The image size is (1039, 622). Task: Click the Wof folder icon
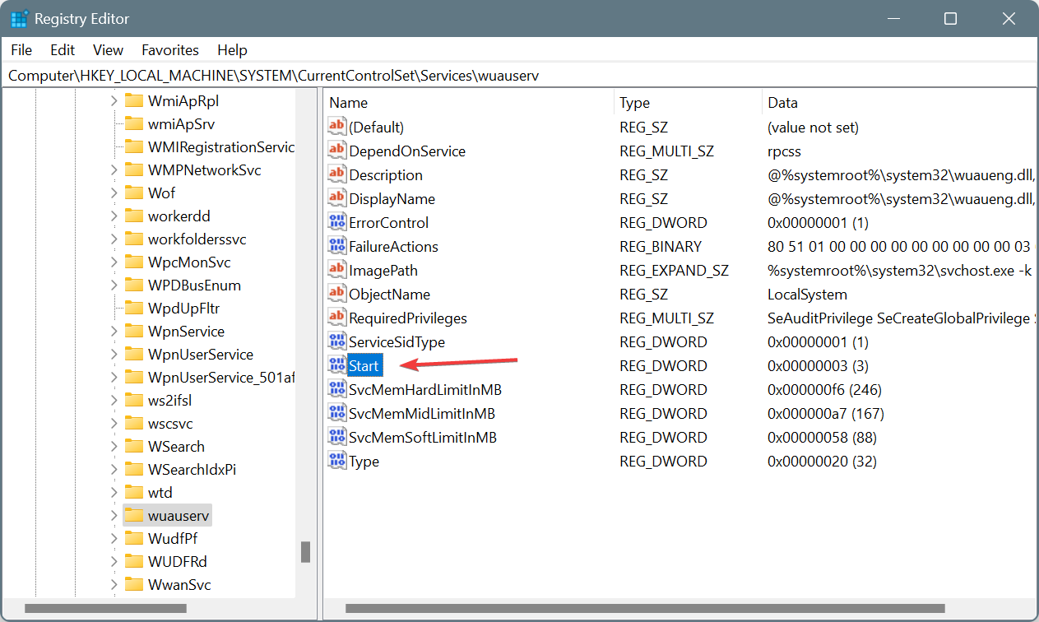pos(133,193)
